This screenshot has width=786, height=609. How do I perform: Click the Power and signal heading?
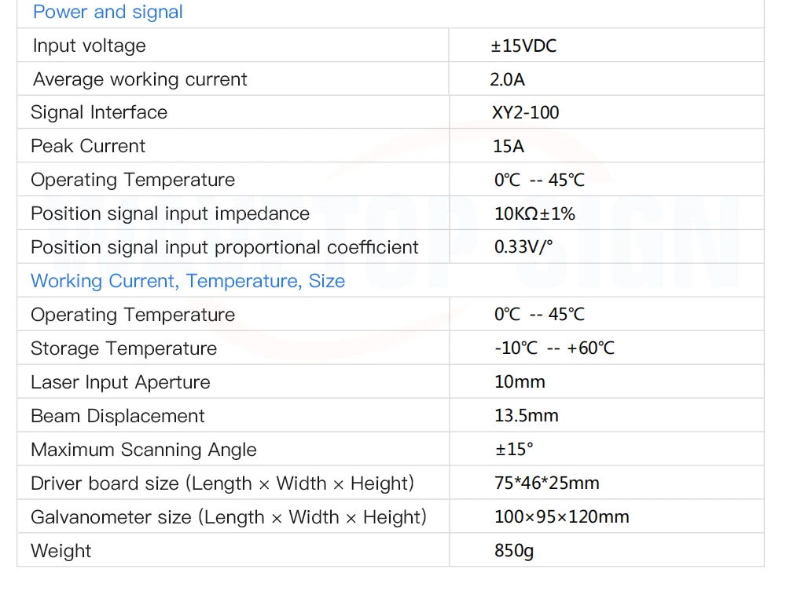(x=108, y=13)
